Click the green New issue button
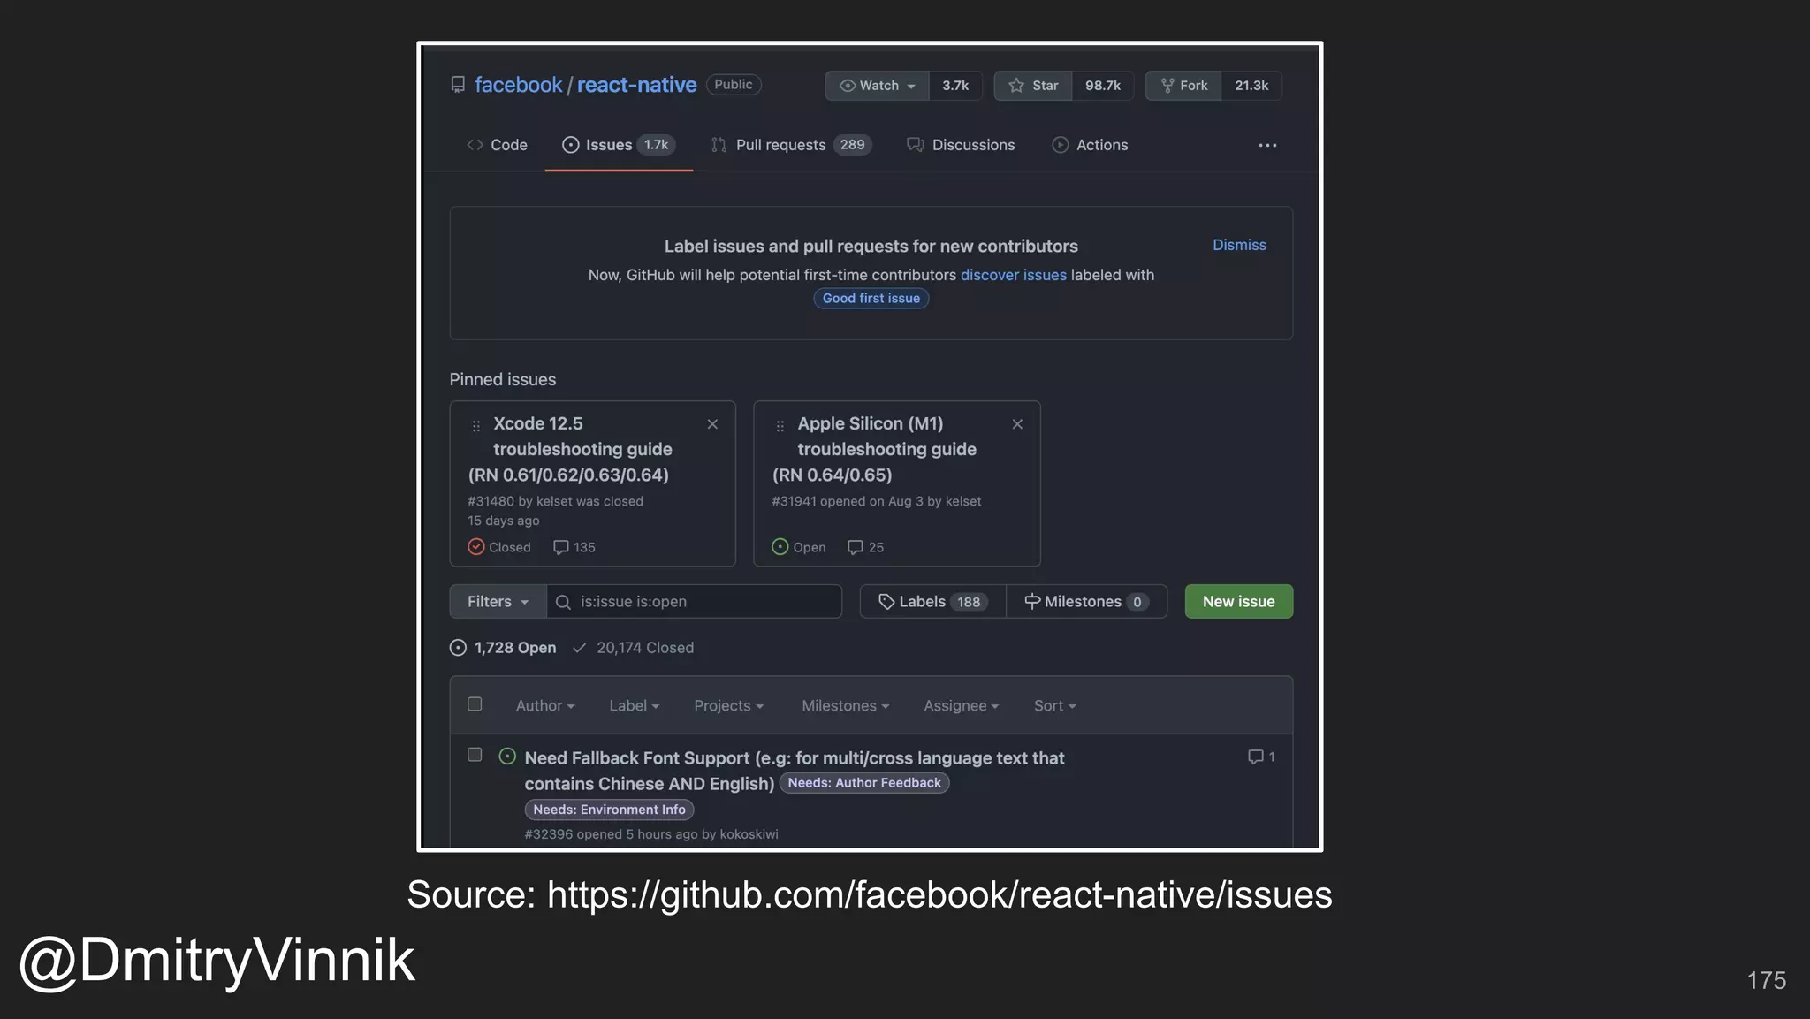 (x=1238, y=601)
